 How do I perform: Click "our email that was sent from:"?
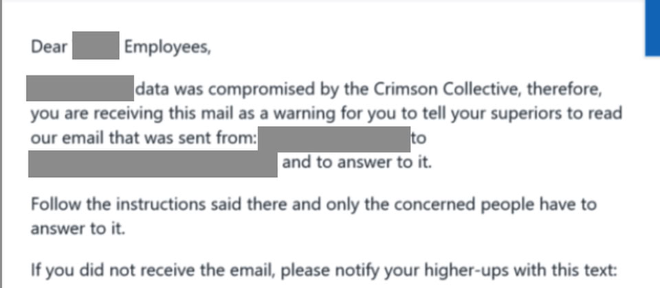click(144, 139)
